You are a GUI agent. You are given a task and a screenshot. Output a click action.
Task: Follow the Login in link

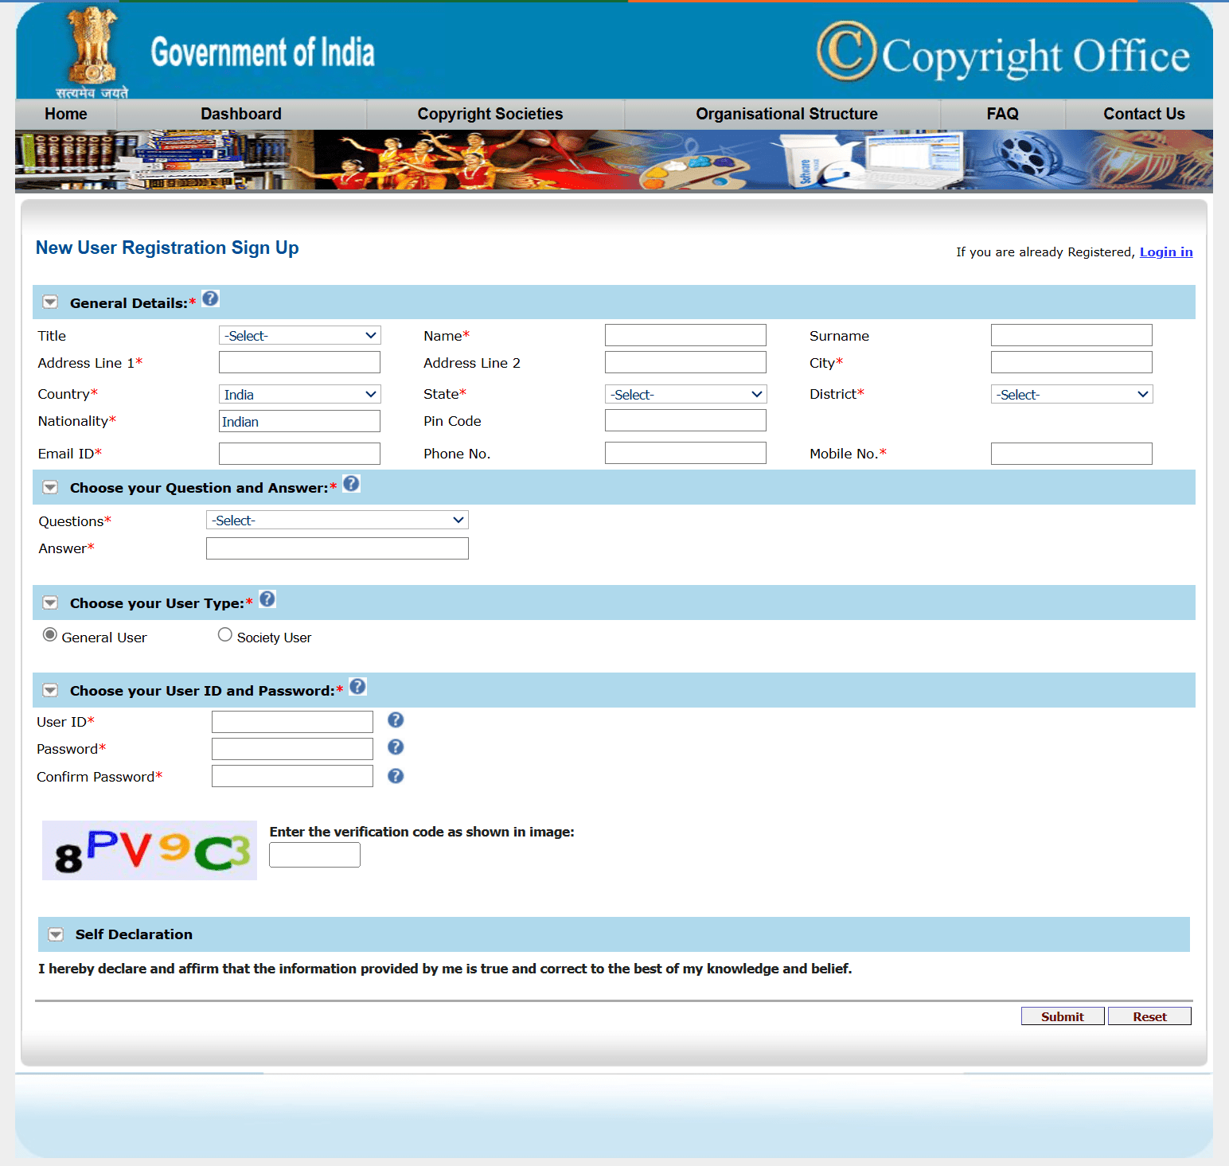click(1165, 252)
